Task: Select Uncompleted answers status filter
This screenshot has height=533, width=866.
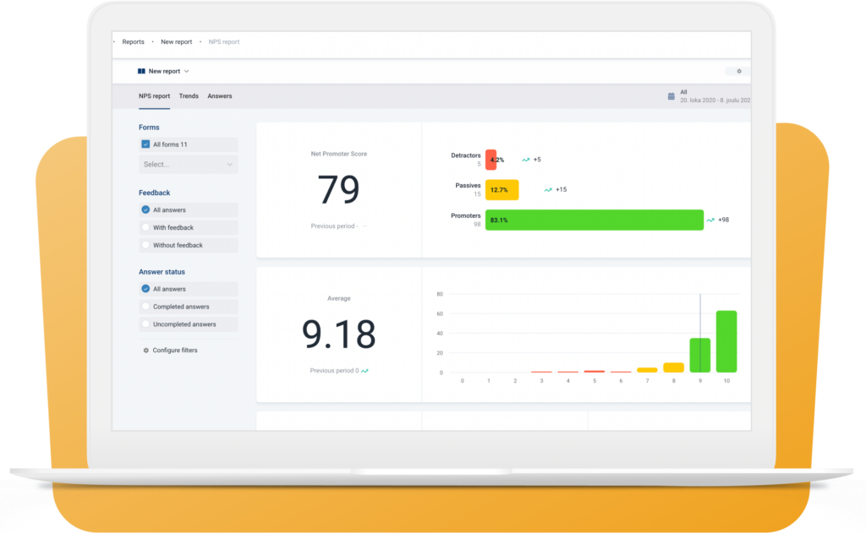Action: [x=145, y=324]
